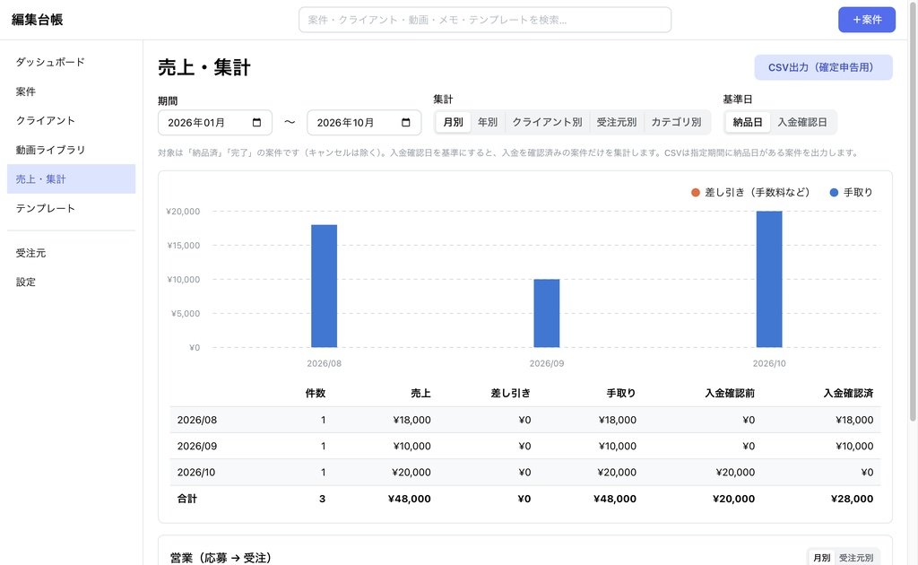Image resolution: width=918 pixels, height=565 pixels.
Task: Click the 2026/09 table row label
Action: click(x=196, y=446)
